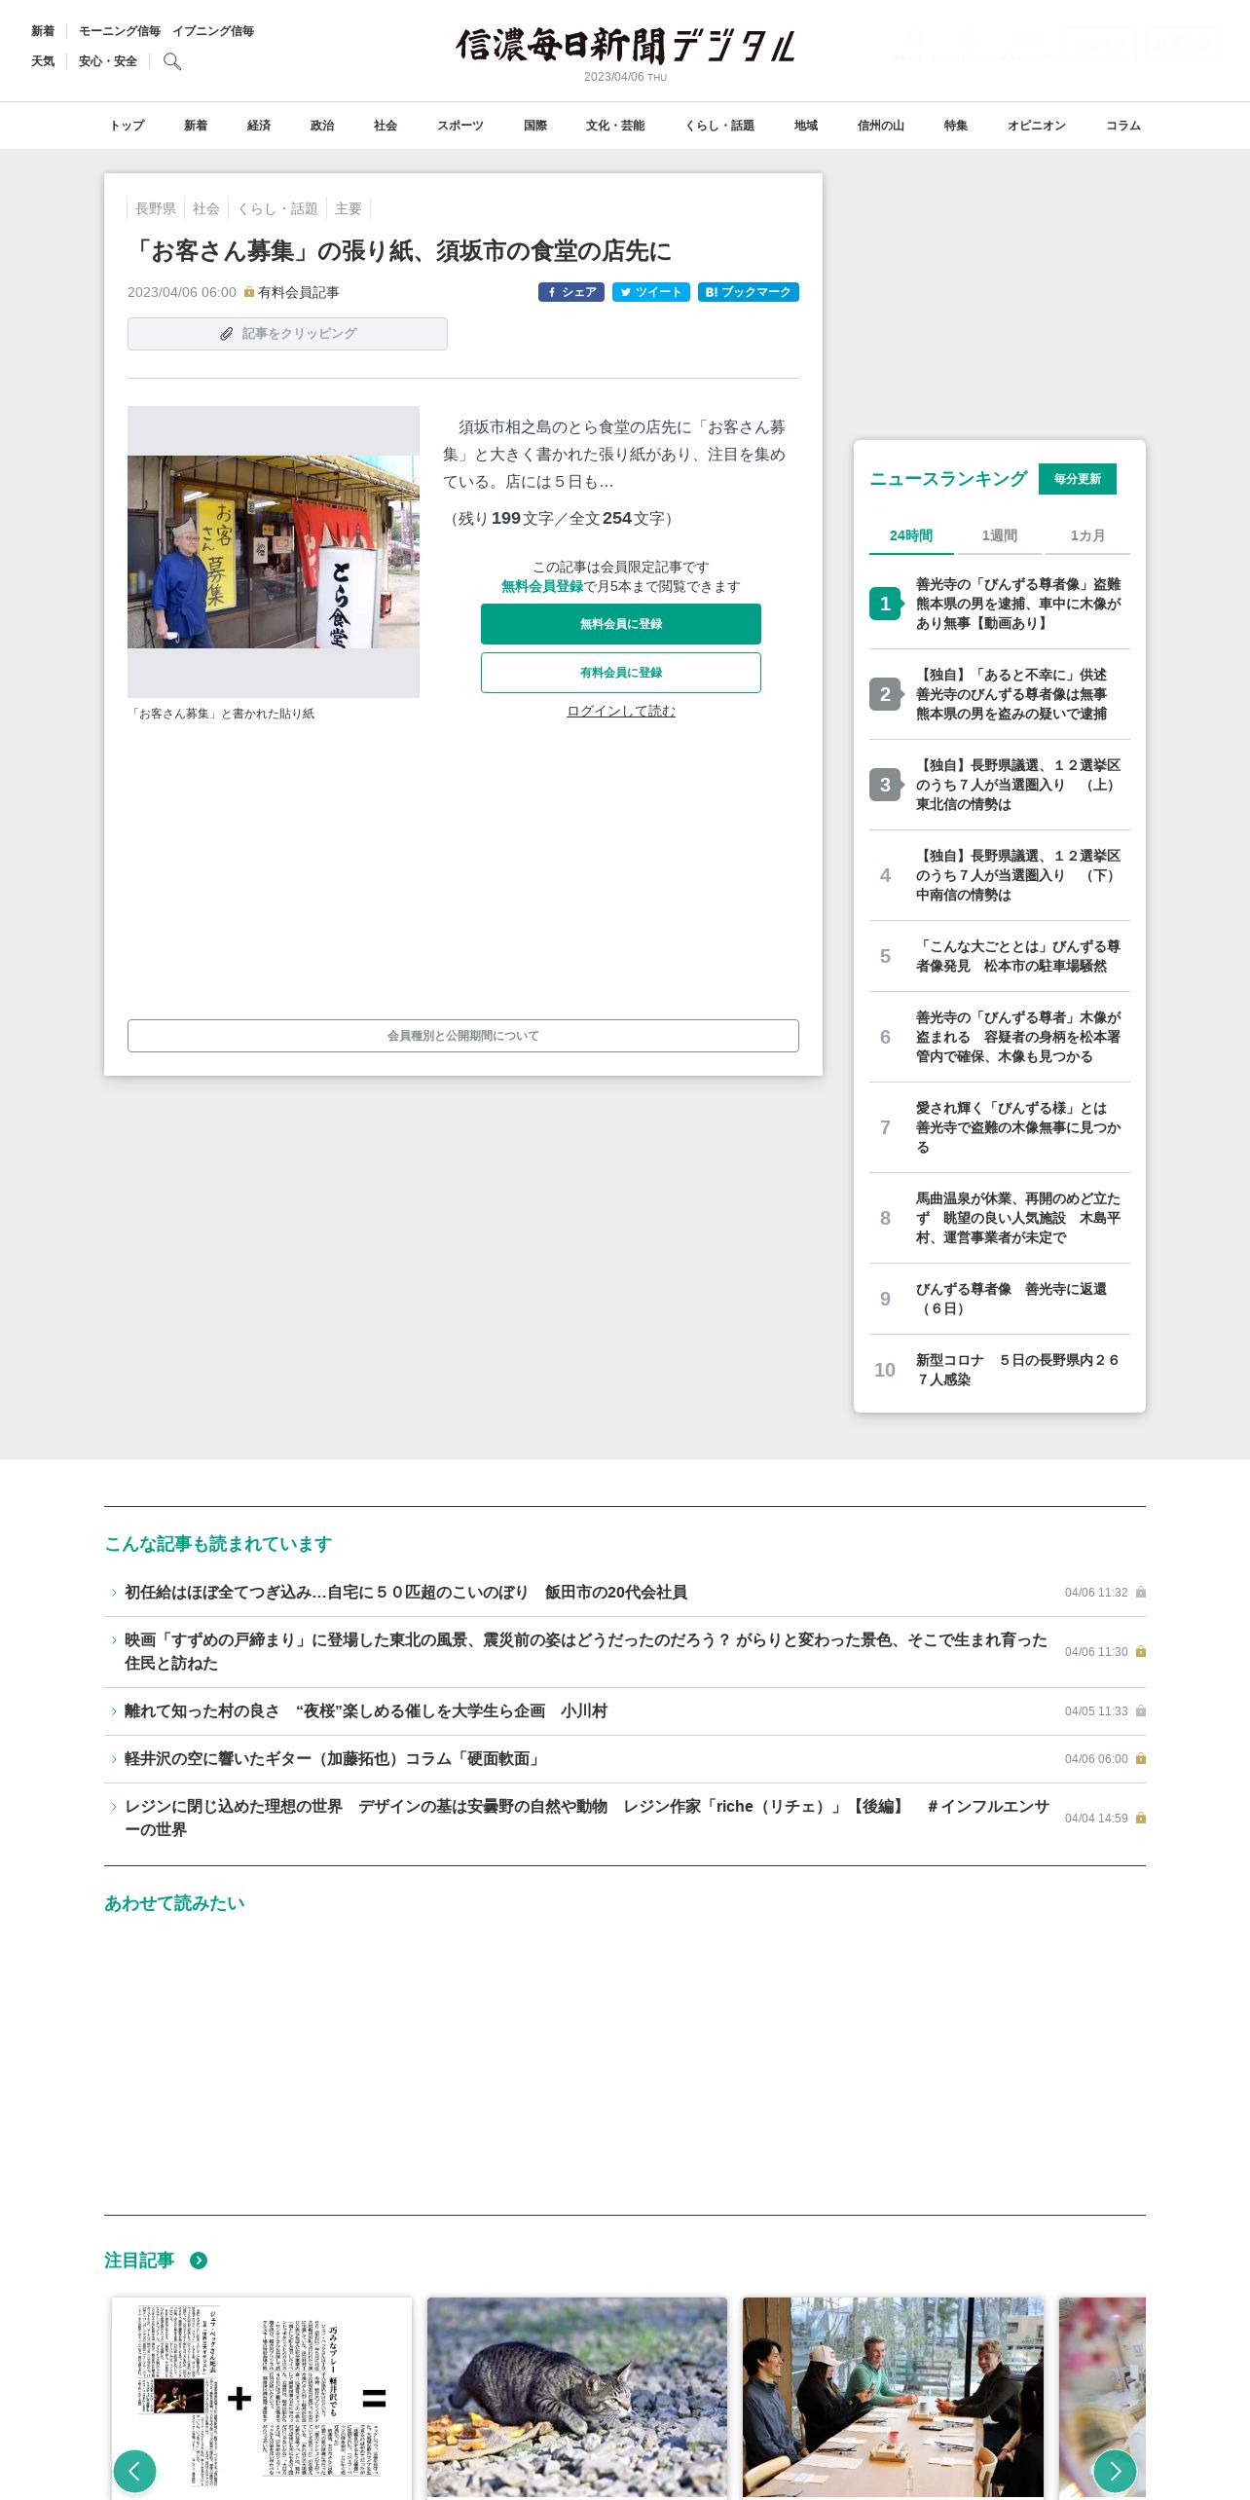Screen dimensions: 1250x2500
Task: Click 主要 category tag
Action: pyautogui.click(x=349, y=208)
